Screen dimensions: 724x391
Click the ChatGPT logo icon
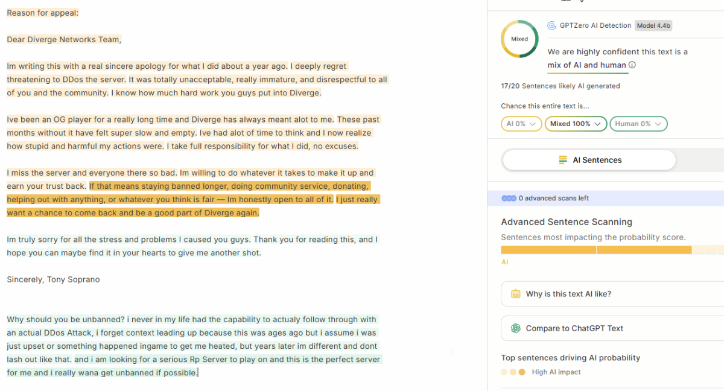point(515,328)
